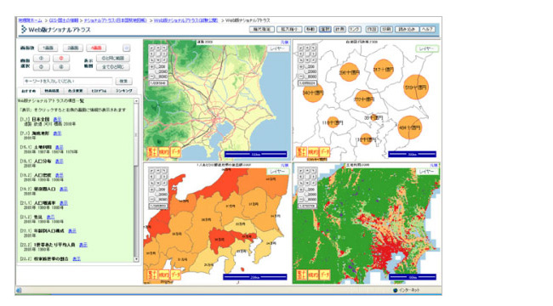
Task: Click the 検索 search button
Action: coord(123,81)
